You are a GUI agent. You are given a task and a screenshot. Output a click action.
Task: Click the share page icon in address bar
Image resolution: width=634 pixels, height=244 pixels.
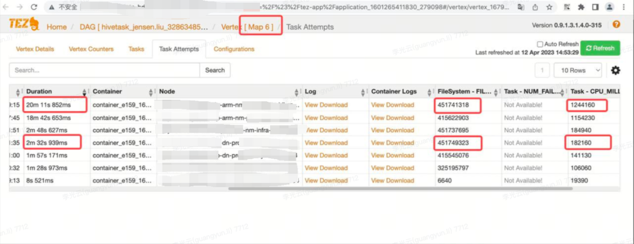(535, 7)
